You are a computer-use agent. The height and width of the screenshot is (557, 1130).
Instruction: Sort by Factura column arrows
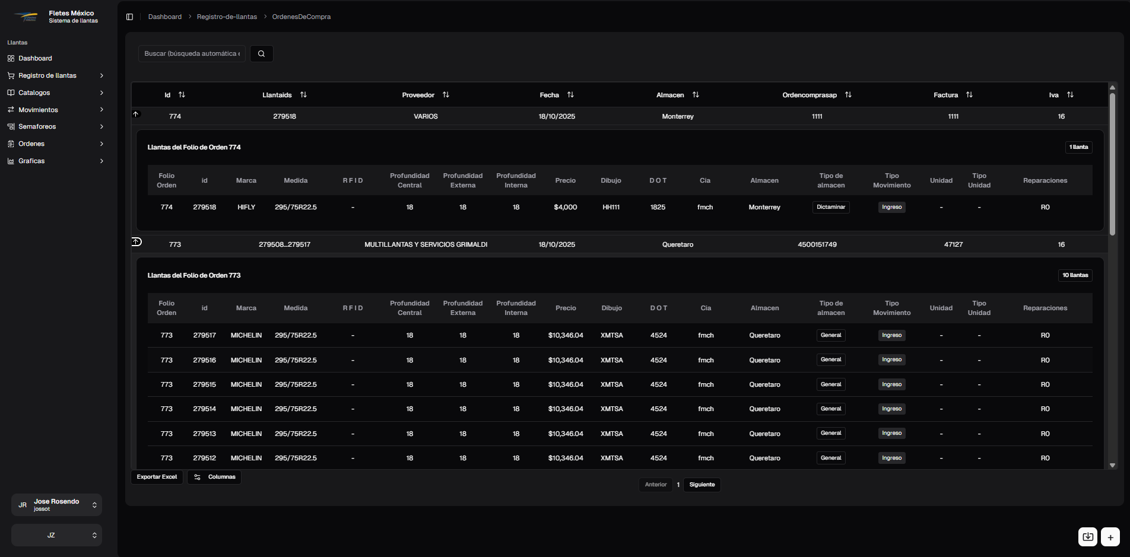(969, 95)
